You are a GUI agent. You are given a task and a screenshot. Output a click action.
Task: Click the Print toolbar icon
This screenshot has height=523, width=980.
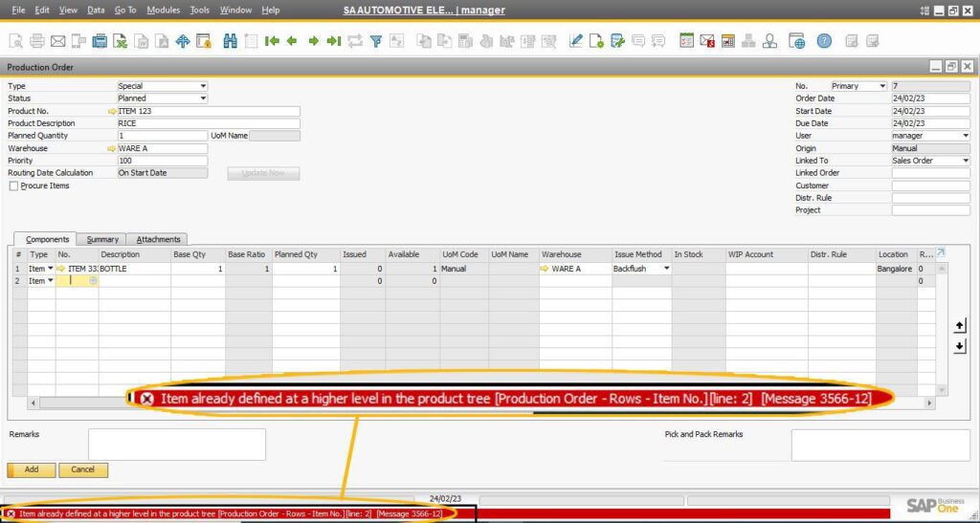tap(37, 41)
